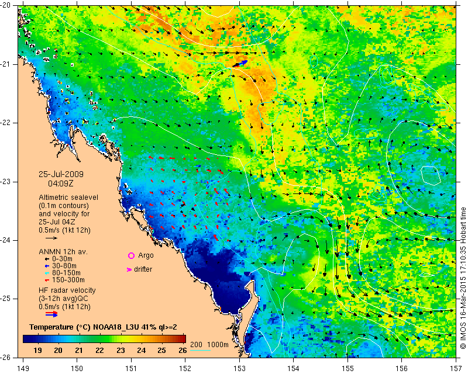Click the '24' colorbar tick label
The height and width of the screenshot is (374, 468).
click(x=141, y=350)
